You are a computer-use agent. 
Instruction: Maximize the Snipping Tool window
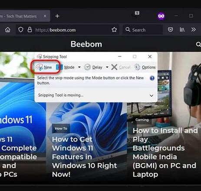(135, 56)
